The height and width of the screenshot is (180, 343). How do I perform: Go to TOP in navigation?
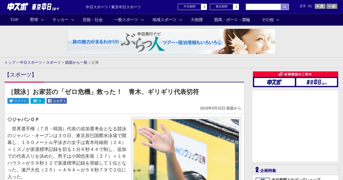click(x=14, y=20)
